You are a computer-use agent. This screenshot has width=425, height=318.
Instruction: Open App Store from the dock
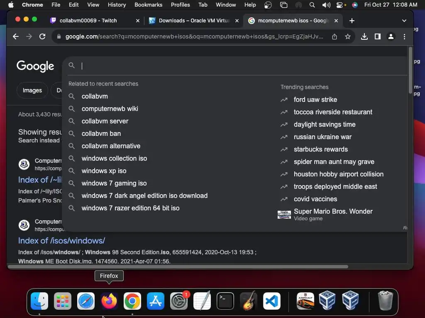(x=156, y=301)
